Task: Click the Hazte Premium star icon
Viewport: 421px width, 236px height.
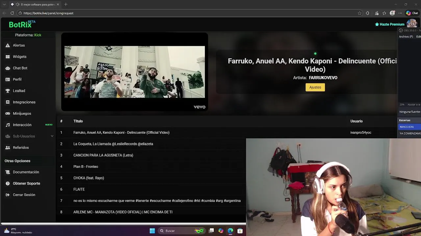Action: [377, 24]
